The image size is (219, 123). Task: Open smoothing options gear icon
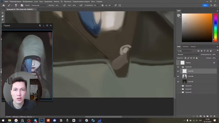tap(103, 5)
